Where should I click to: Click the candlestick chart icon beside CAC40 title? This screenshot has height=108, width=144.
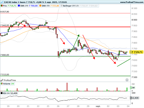point(2,2)
